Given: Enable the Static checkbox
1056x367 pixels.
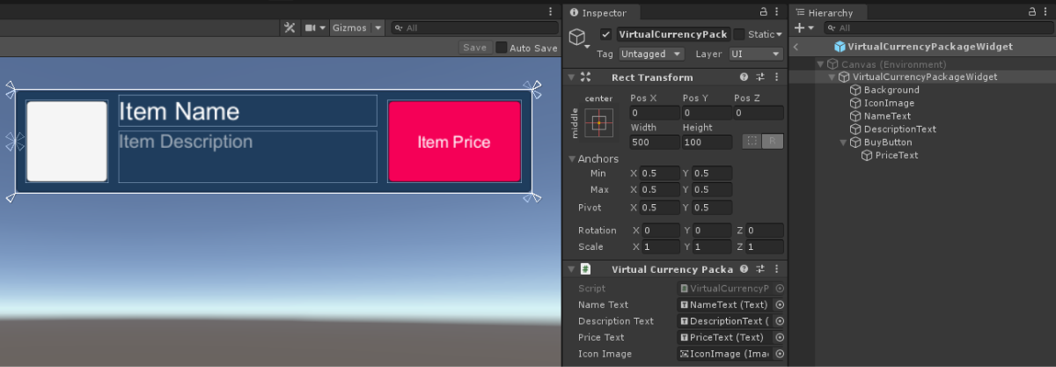Looking at the screenshot, I should 739,34.
